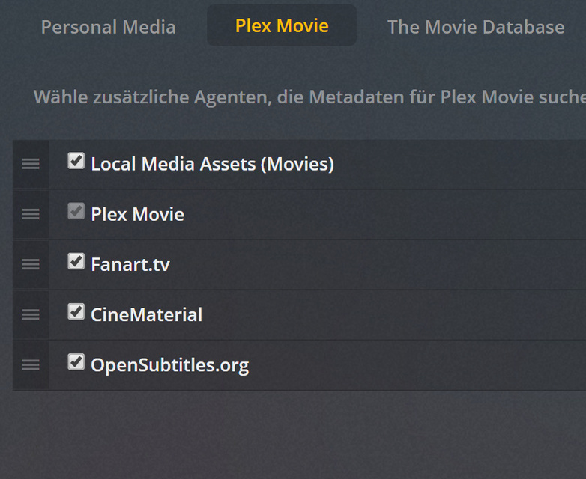586x479 pixels.
Task: Click the greyed-out Plex Movie agent checkbox
Action: click(x=76, y=211)
